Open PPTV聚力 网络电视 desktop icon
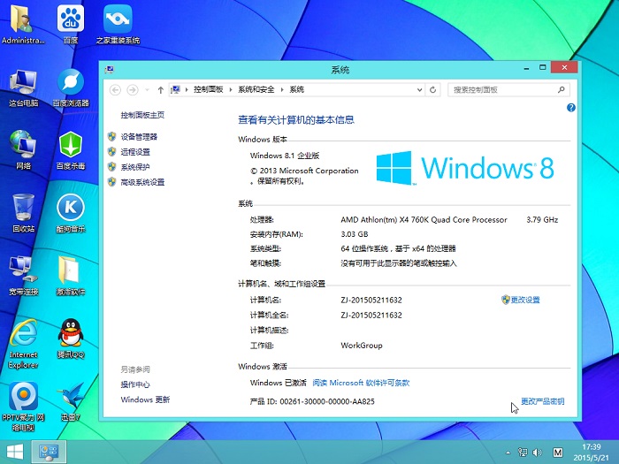Screen dimensions: 619x464 coord(23,407)
